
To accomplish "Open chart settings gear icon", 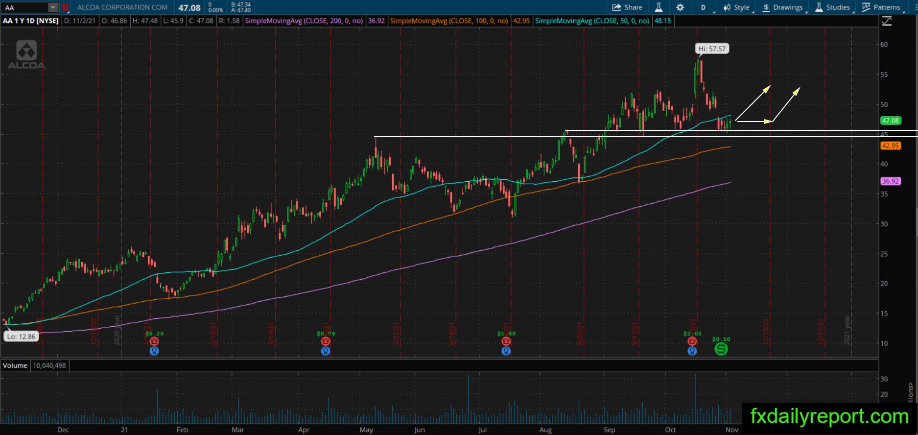I will [680, 7].
